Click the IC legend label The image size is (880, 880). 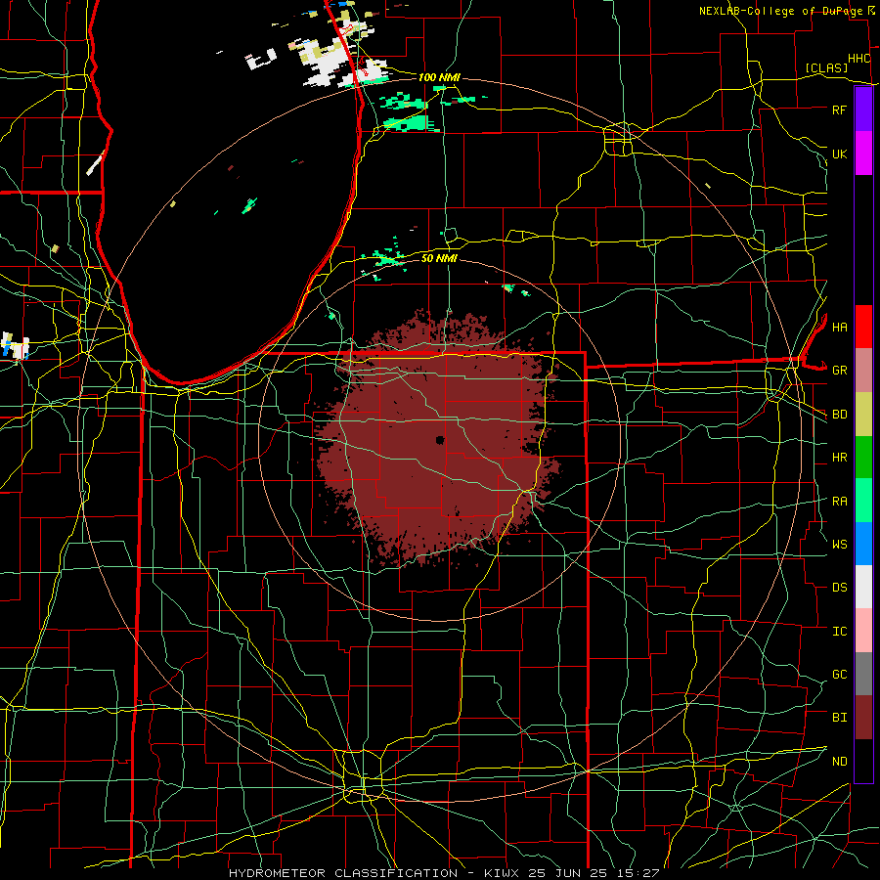coord(839,632)
